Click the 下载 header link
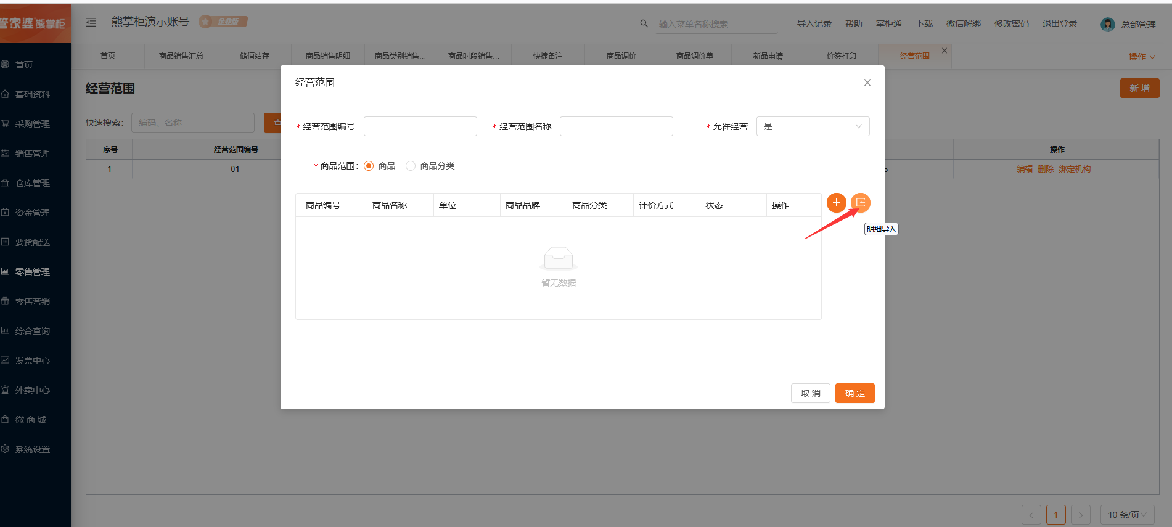 click(x=924, y=23)
